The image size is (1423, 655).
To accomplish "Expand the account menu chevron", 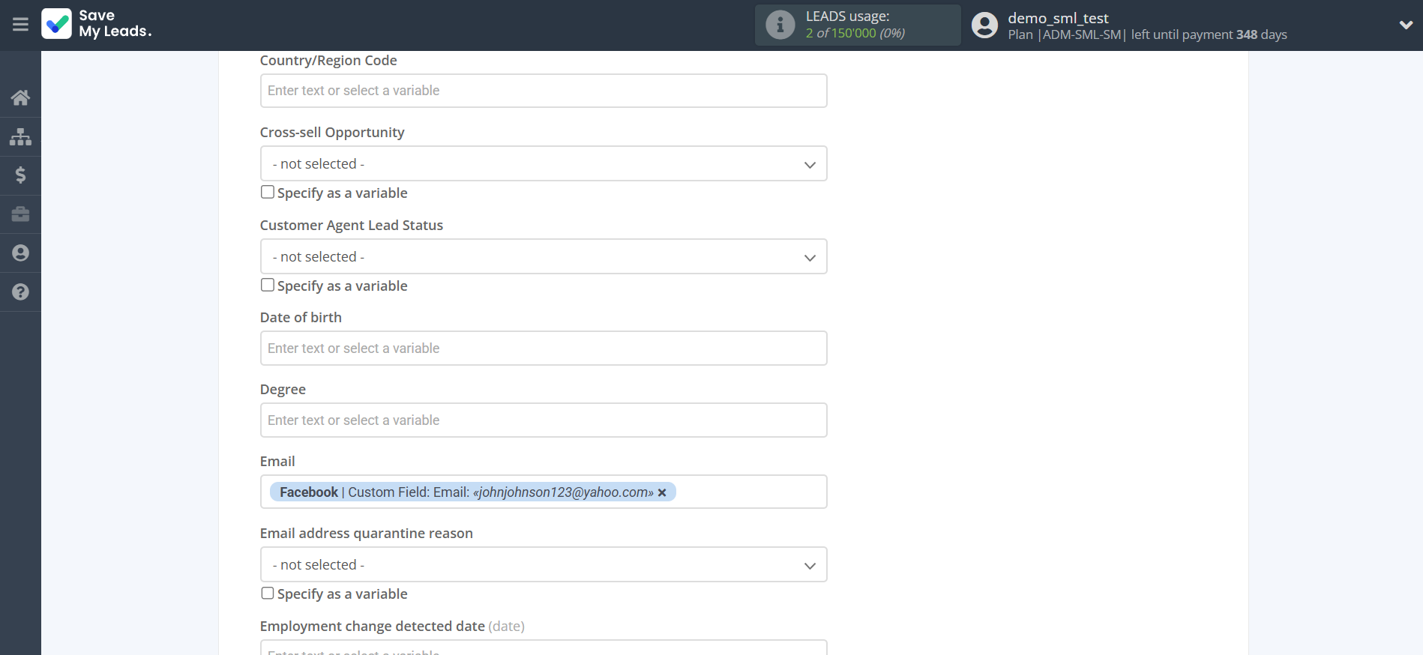I will coord(1405,25).
